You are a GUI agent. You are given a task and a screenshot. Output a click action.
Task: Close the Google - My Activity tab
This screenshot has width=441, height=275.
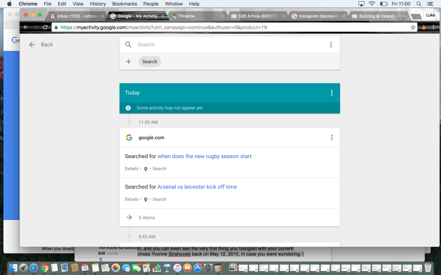(163, 16)
